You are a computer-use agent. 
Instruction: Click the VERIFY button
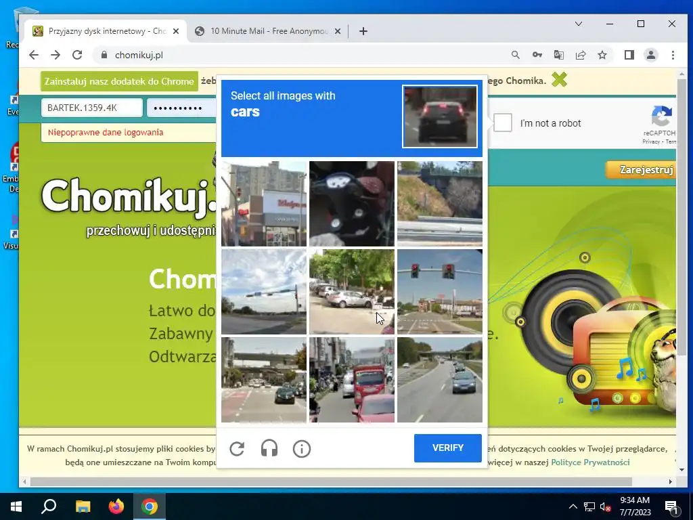click(x=448, y=448)
